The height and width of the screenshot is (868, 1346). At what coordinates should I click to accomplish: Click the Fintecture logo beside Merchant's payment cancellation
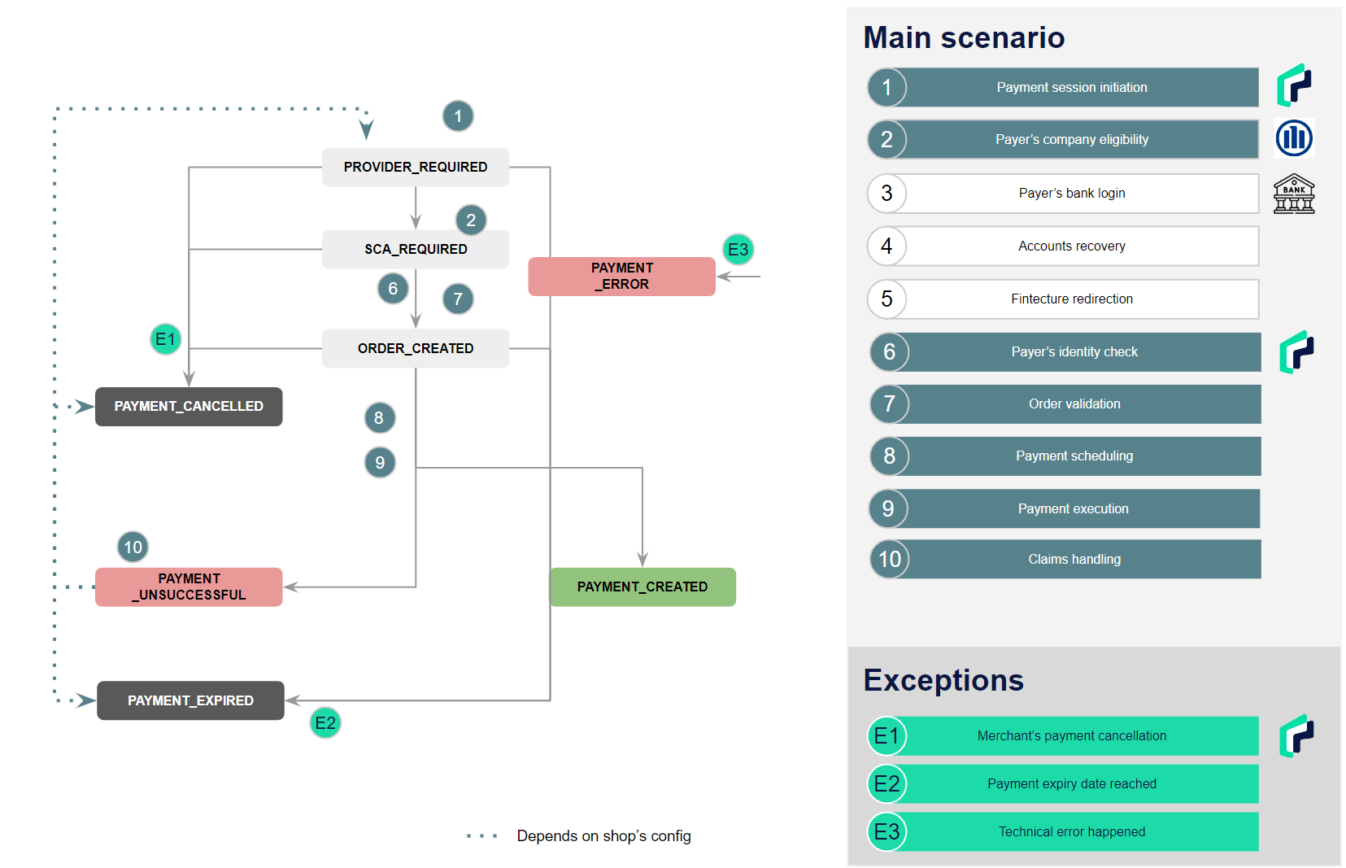pos(1296,736)
